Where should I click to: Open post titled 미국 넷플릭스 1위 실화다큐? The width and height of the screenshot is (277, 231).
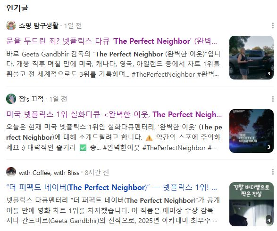point(114,114)
